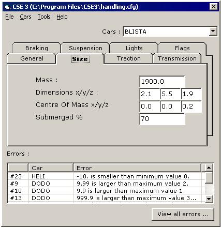221x228 pixels.
Task: Expand the Cars dropdown arrow
Action: coord(213,31)
